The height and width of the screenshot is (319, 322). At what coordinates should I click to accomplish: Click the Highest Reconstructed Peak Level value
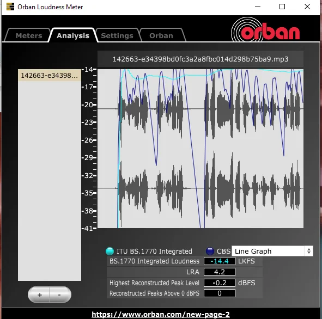[x=220, y=283]
